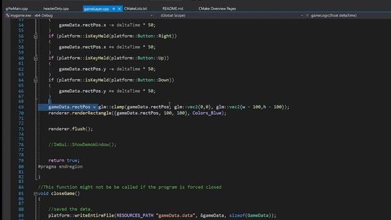Collapse the closeGame function
This screenshot has height=220, width=391.
point(35,194)
